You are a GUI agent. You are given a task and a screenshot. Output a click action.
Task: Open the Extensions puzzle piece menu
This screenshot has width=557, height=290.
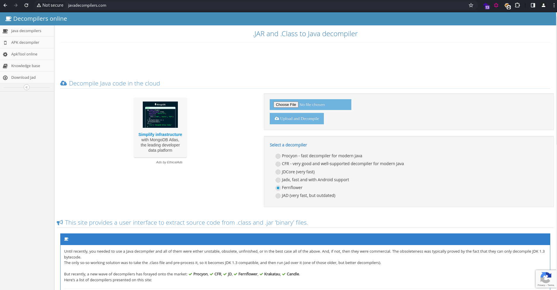point(517,5)
